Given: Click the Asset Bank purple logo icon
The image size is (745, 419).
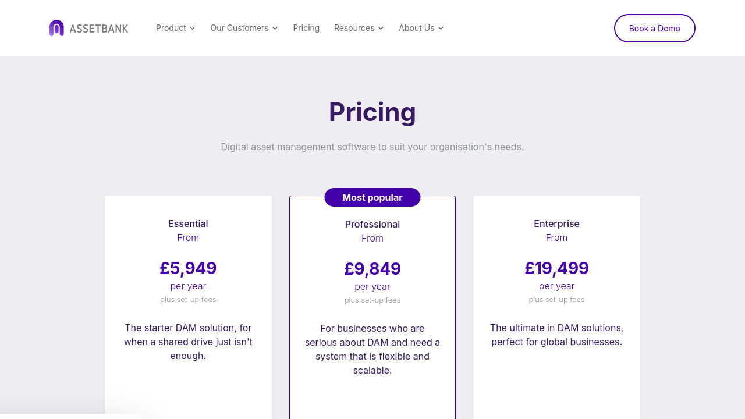Looking at the screenshot, I should [x=56, y=28].
